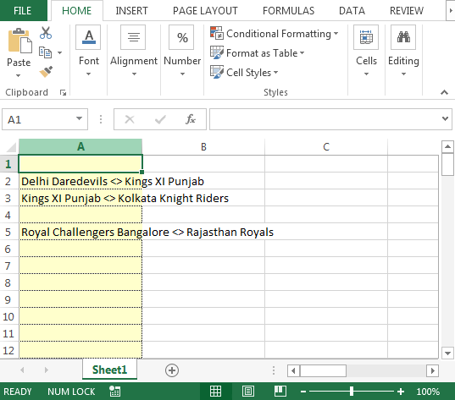Select cell 'Kings XI Punjab <> Kolkata Knight Riders'
This screenshot has height=400, width=455.
tap(80, 198)
